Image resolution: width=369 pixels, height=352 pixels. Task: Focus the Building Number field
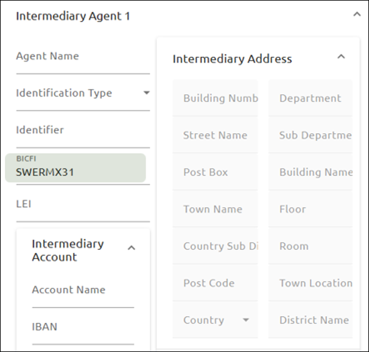(215, 98)
